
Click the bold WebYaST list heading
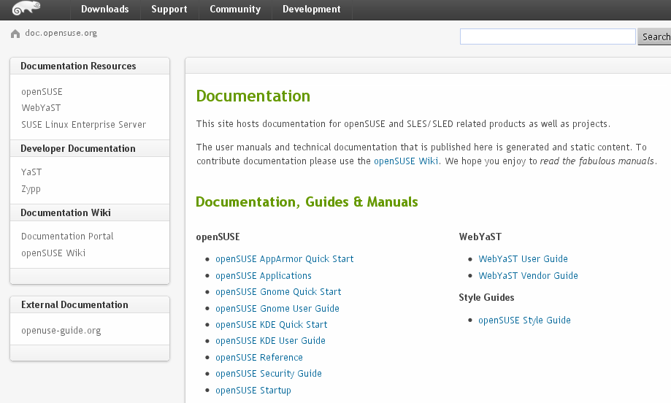click(480, 237)
